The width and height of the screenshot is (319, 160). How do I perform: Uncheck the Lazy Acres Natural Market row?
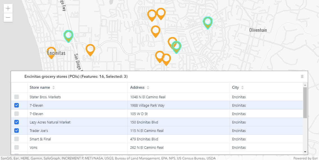point(17,122)
